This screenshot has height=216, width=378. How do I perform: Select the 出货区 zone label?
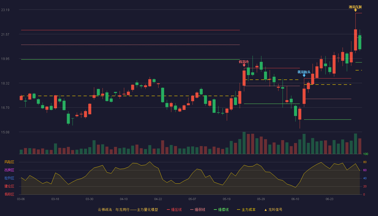pos(9,170)
